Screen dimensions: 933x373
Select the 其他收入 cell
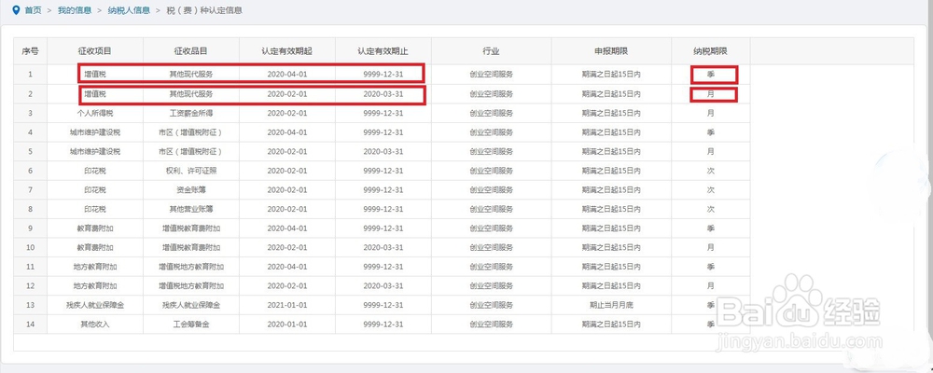(95, 325)
